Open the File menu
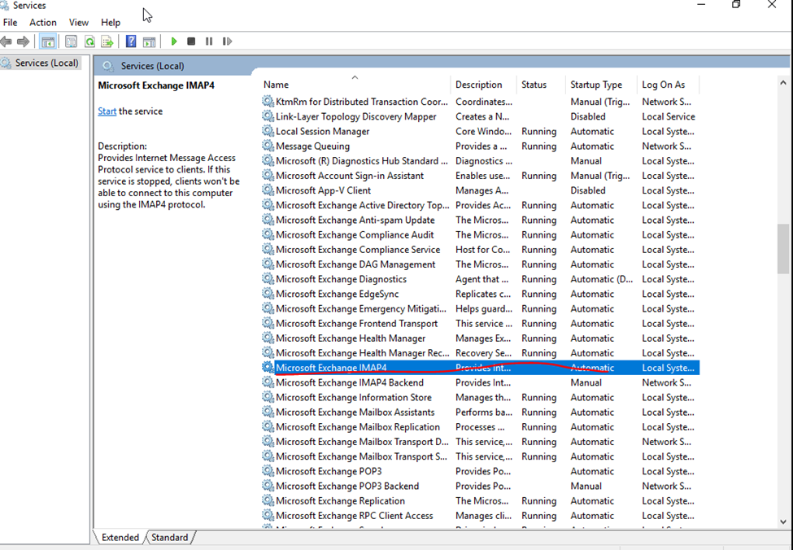The height and width of the screenshot is (550, 793). tap(10, 23)
